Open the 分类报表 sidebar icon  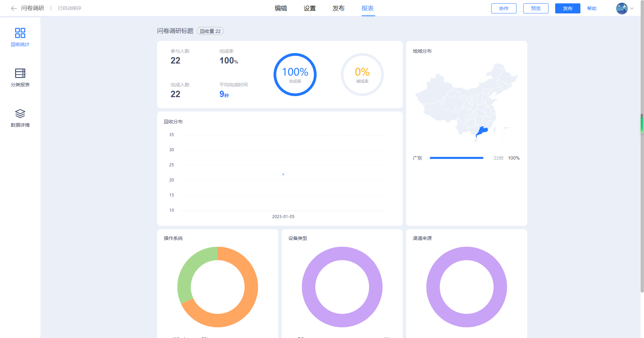click(20, 73)
